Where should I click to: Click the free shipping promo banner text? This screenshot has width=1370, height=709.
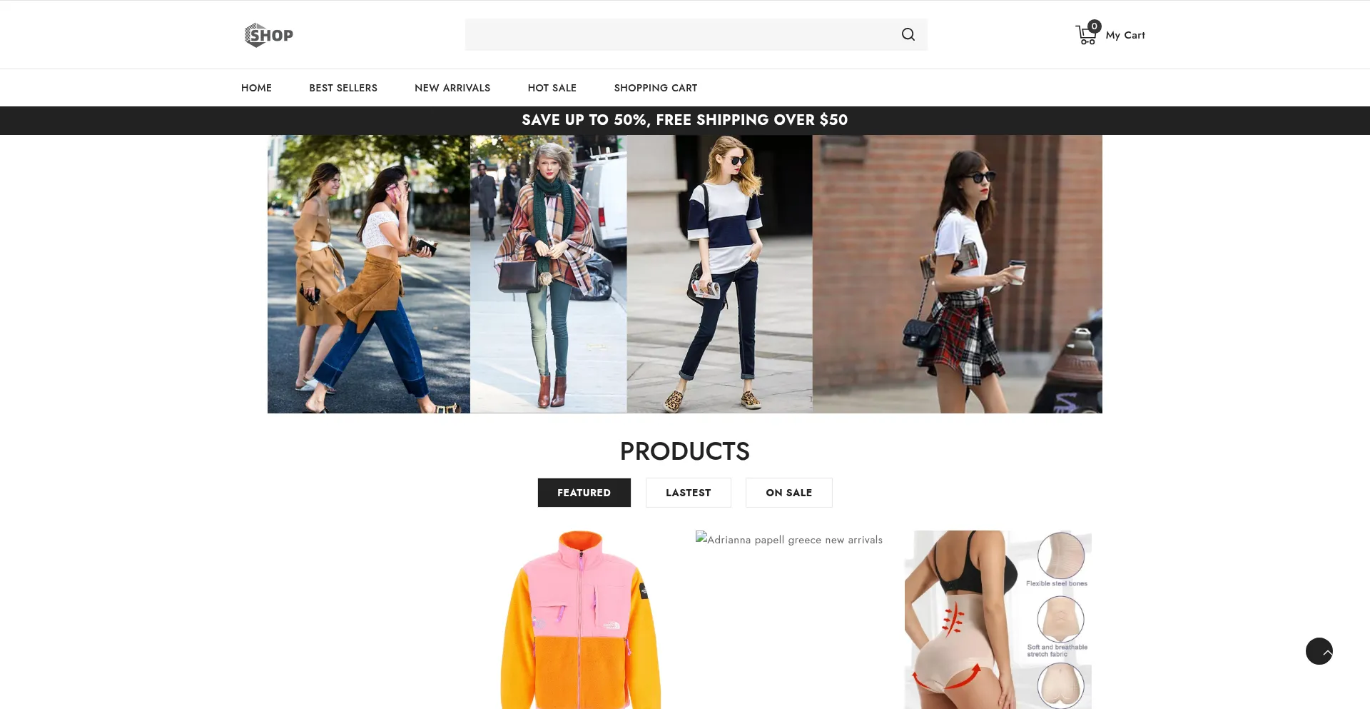684,120
